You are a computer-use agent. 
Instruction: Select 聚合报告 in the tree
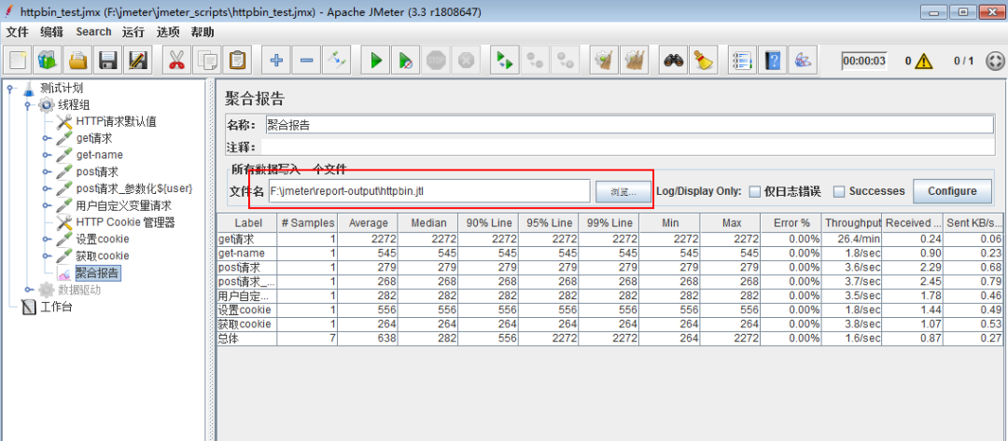click(x=97, y=273)
